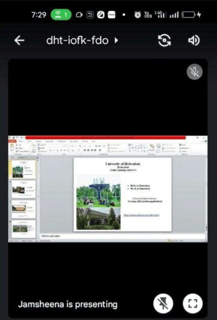Select the first slide thumbnail in PowerPoint
The image size is (217, 320).
pos(23,170)
